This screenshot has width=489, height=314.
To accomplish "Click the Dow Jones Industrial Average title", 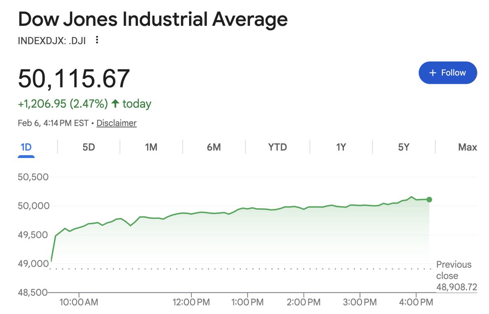I will (x=153, y=19).
